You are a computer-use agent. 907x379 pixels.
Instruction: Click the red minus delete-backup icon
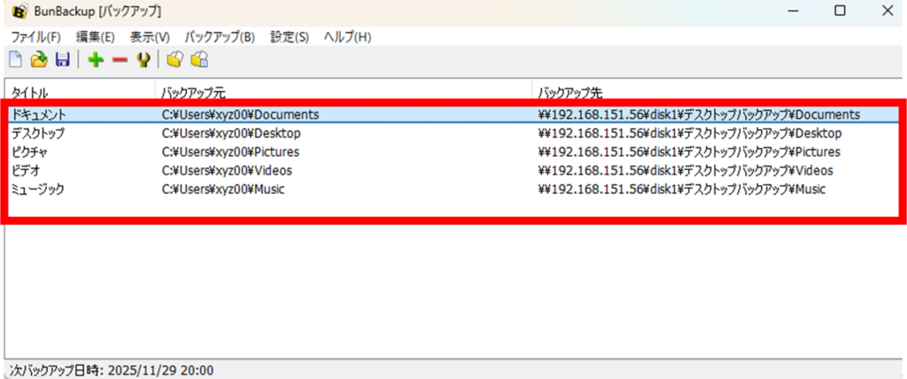tap(120, 59)
